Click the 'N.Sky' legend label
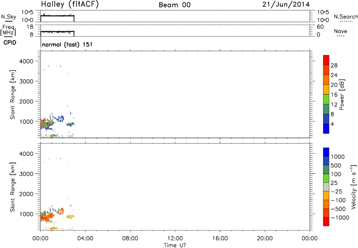Viewport: 358px width, 248px height. (9, 17)
